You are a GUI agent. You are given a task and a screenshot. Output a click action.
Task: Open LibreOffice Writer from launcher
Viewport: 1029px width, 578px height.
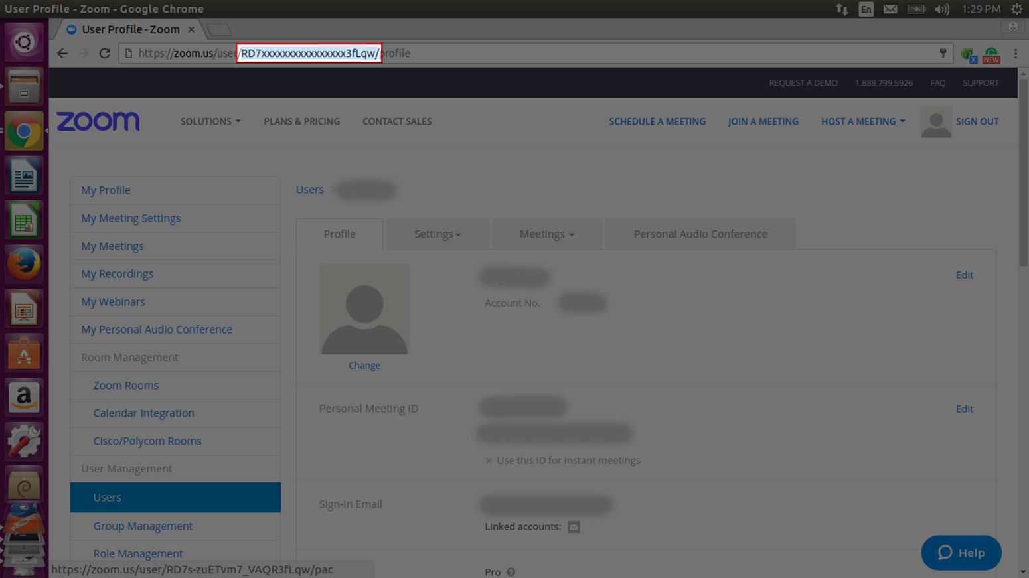[24, 176]
